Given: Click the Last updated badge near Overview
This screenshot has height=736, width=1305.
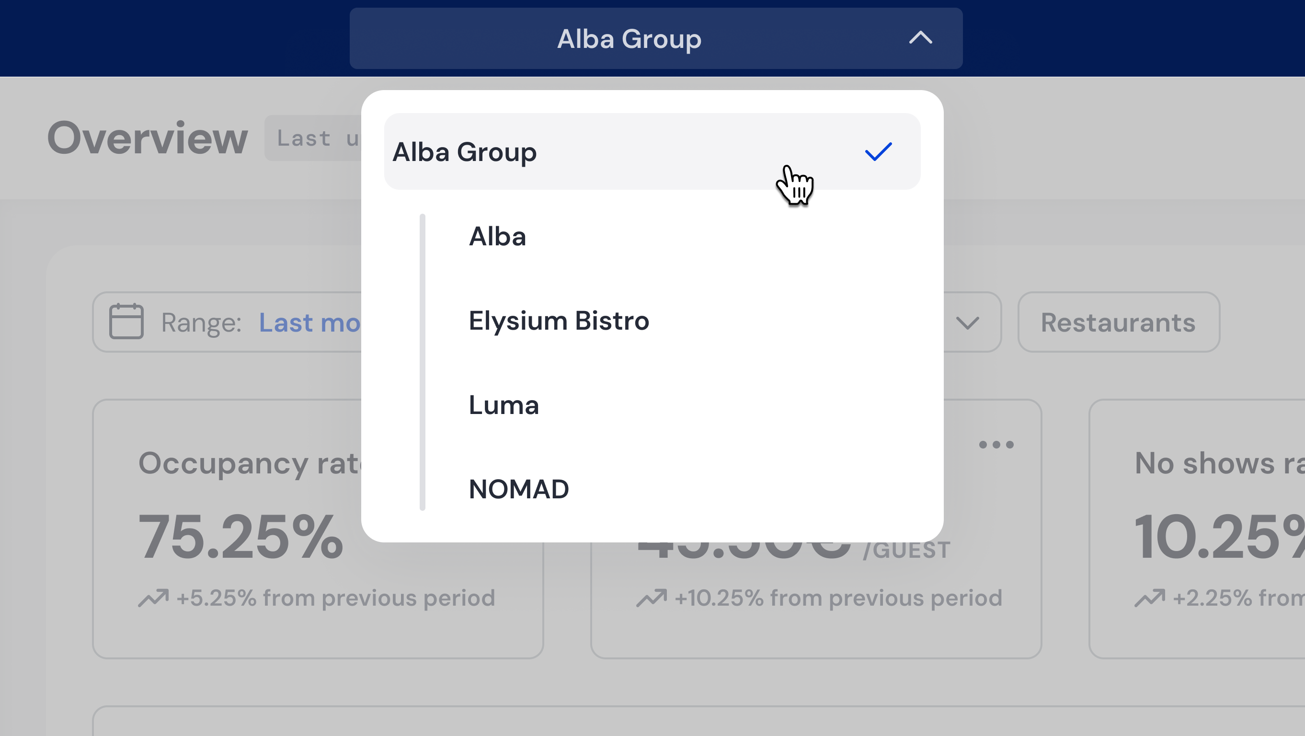Looking at the screenshot, I should coord(312,138).
